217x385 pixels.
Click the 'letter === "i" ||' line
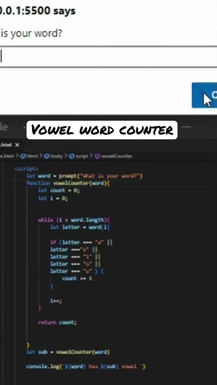click(x=75, y=257)
